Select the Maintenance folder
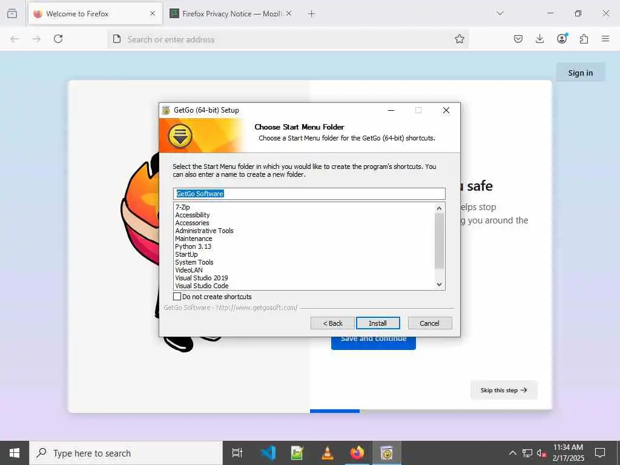620x465 pixels. click(x=194, y=239)
